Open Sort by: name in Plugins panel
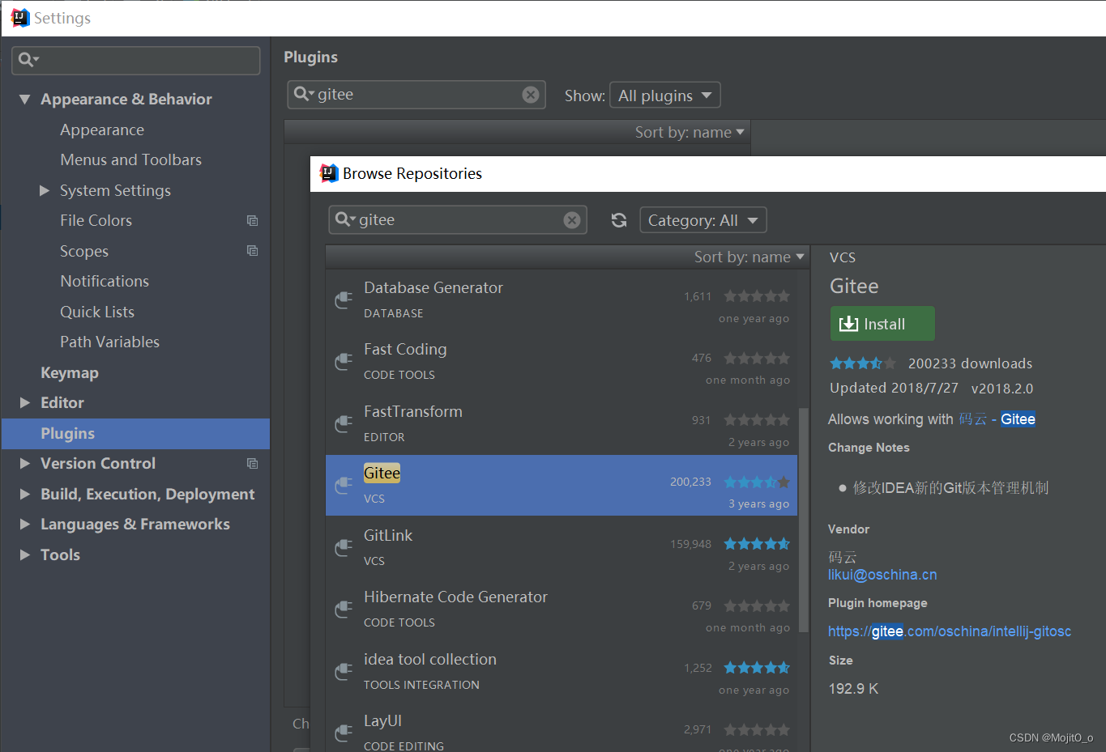1106x752 pixels. (x=690, y=132)
